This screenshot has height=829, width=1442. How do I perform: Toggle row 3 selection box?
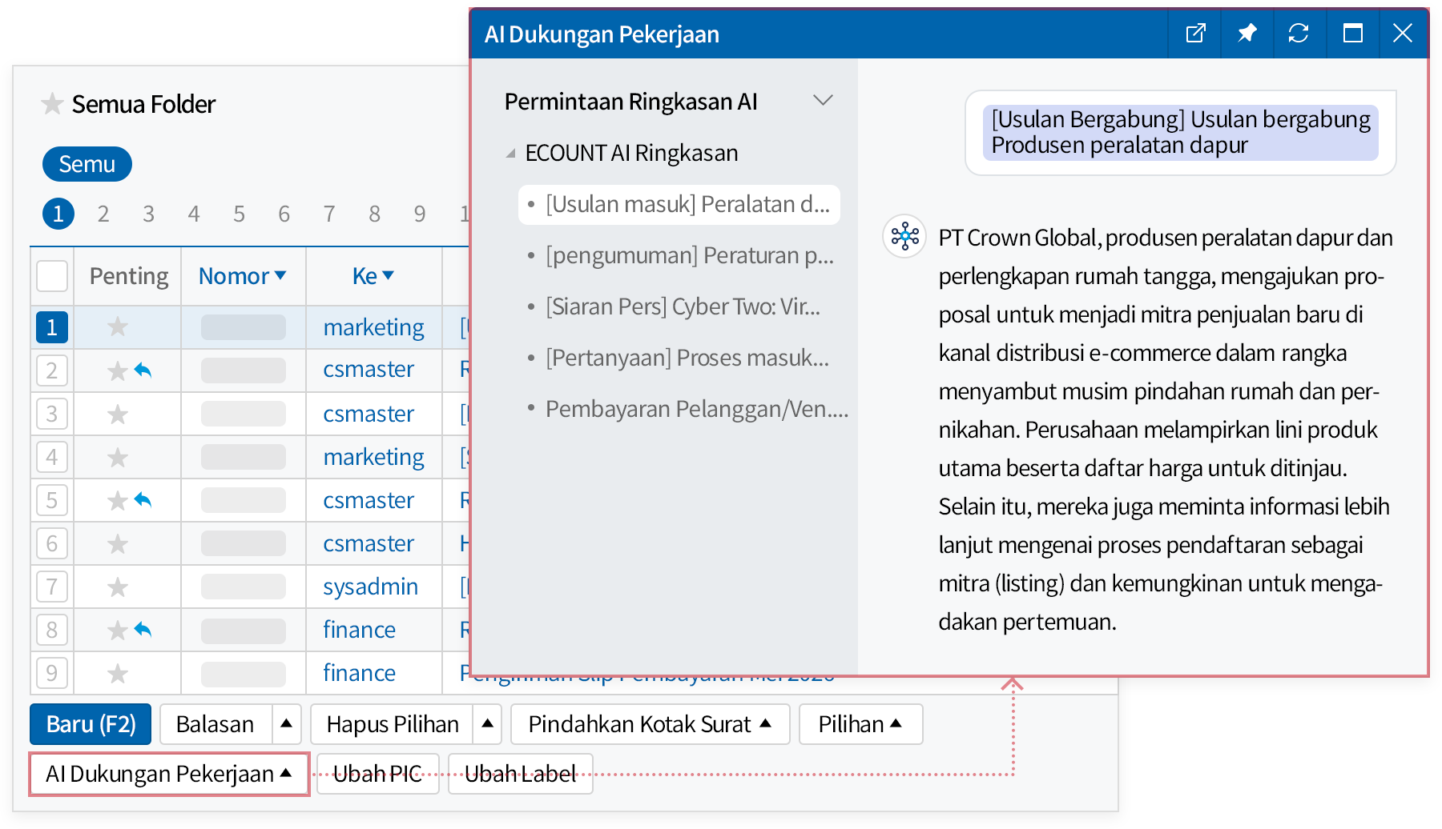(x=52, y=414)
